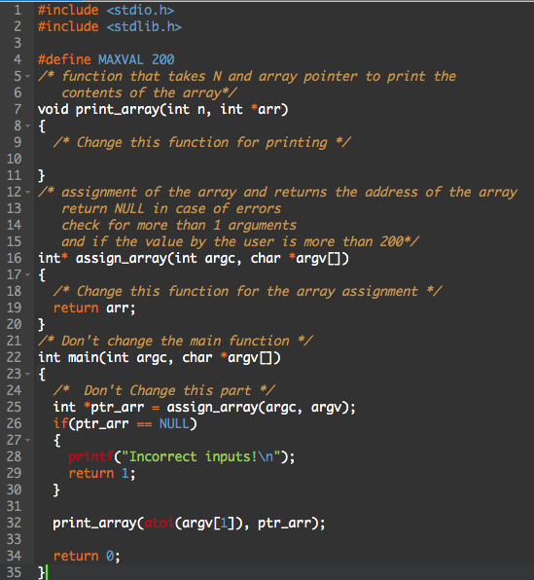Click the 'int main(int argc, char *argv[])' line
The width and height of the screenshot is (534, 580).
pyautogui.click(x=160, y=358)
